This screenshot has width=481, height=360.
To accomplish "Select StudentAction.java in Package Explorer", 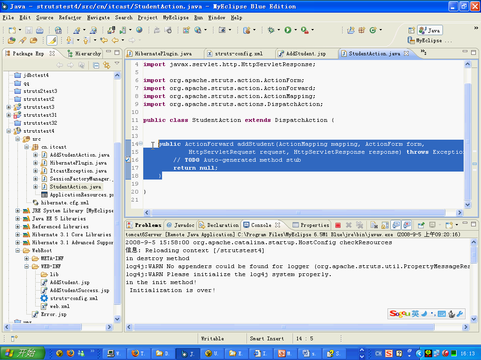I will click(76, 187).
